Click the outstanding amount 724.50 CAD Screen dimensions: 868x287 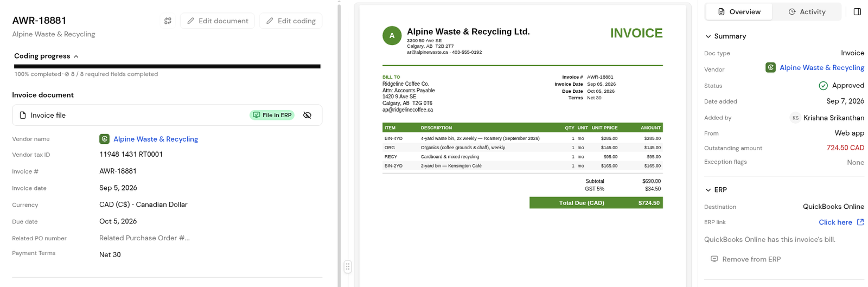[x=845, y=148]
